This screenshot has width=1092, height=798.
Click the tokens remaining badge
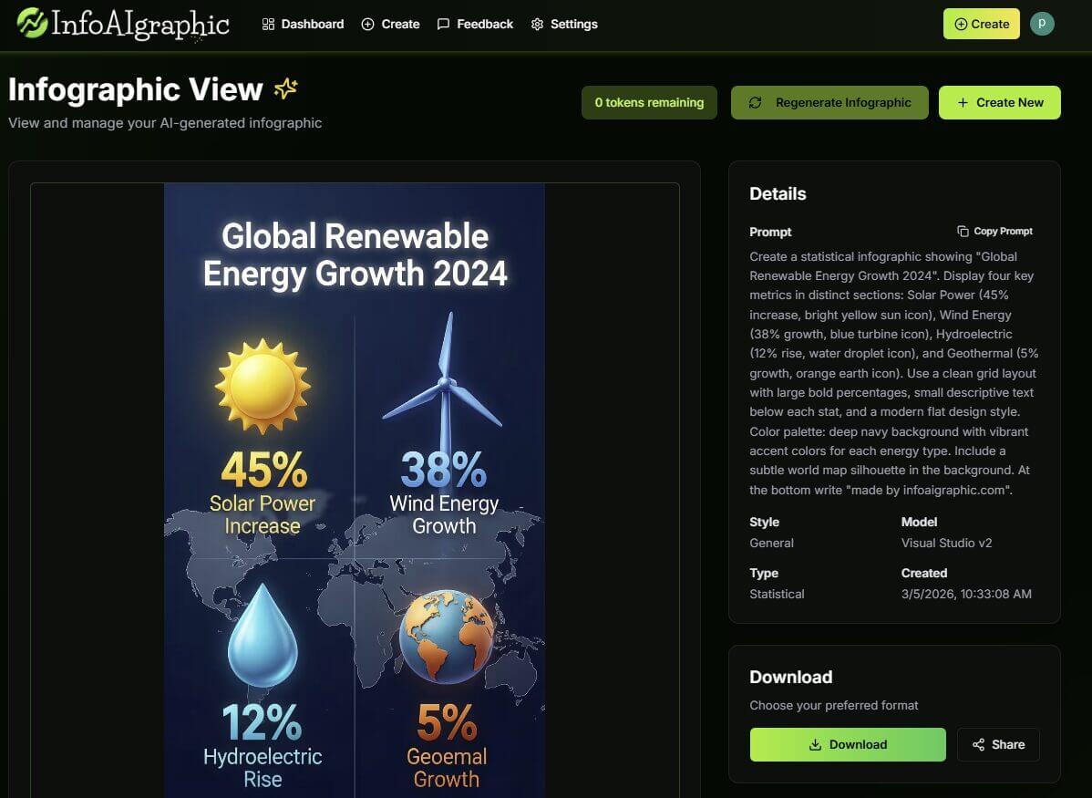point(649,103)
